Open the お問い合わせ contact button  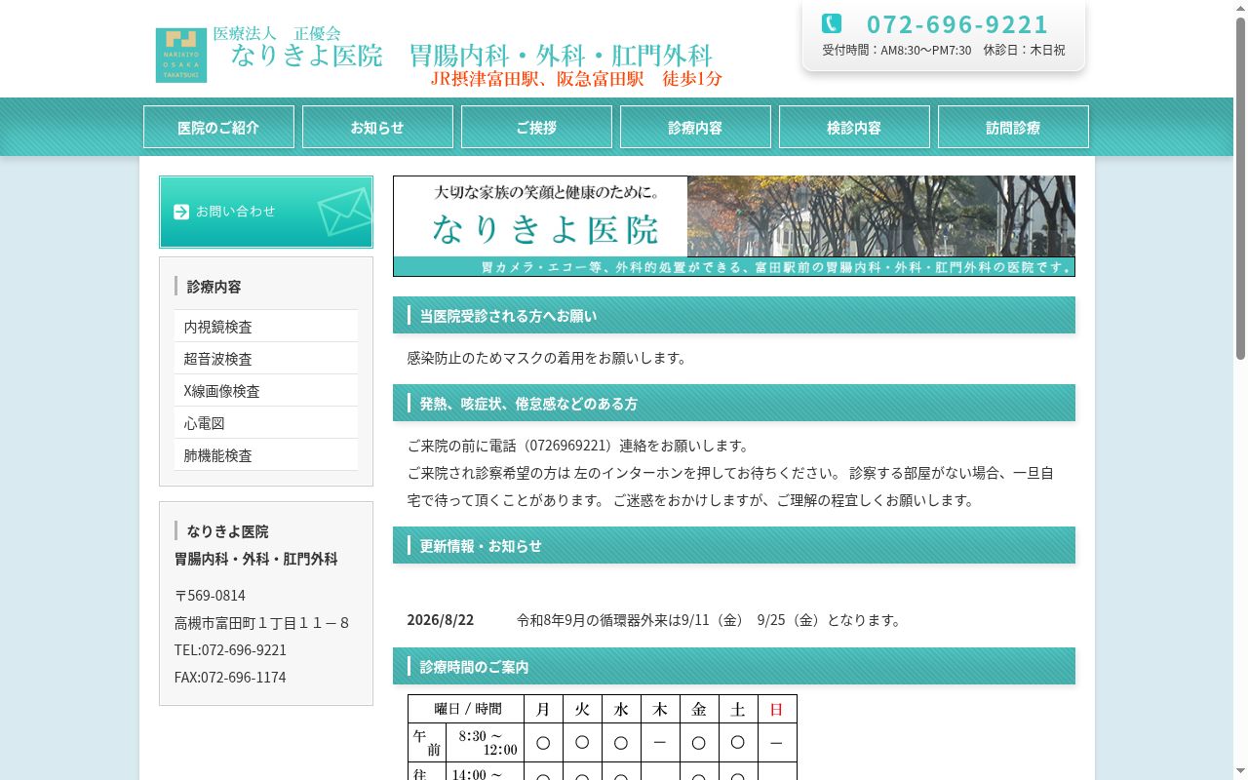pyautogui.click(x=266, y=212)
